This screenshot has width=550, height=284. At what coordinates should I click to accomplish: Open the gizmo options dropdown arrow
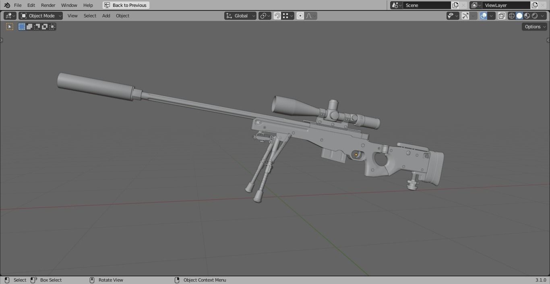[473, 16]
